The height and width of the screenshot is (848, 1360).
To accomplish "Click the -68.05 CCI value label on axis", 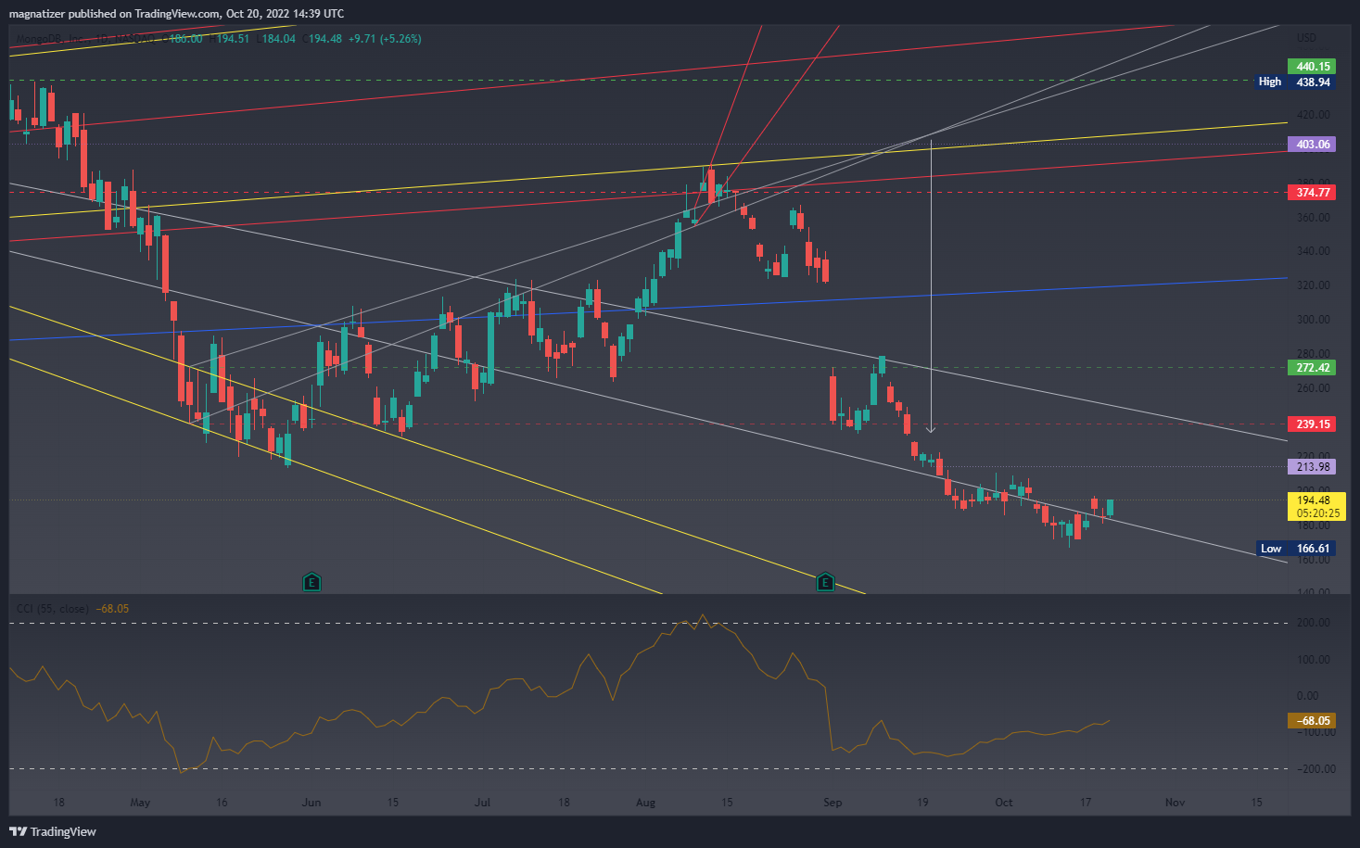I will tap(1312, 721).
